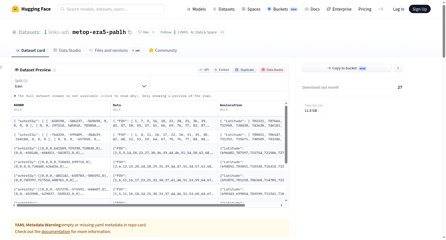The width and height of the screenshot is (446, 240).
Task: Click the table scroll-up arrow
Action: (x=286, y=103)
